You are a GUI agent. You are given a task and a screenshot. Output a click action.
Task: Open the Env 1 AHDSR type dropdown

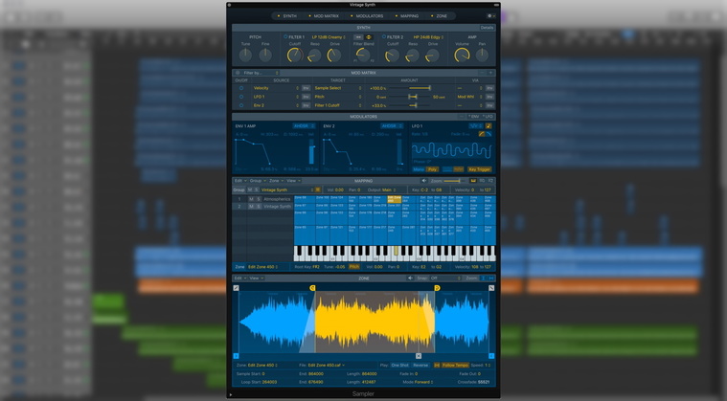[x=305, y=126]
